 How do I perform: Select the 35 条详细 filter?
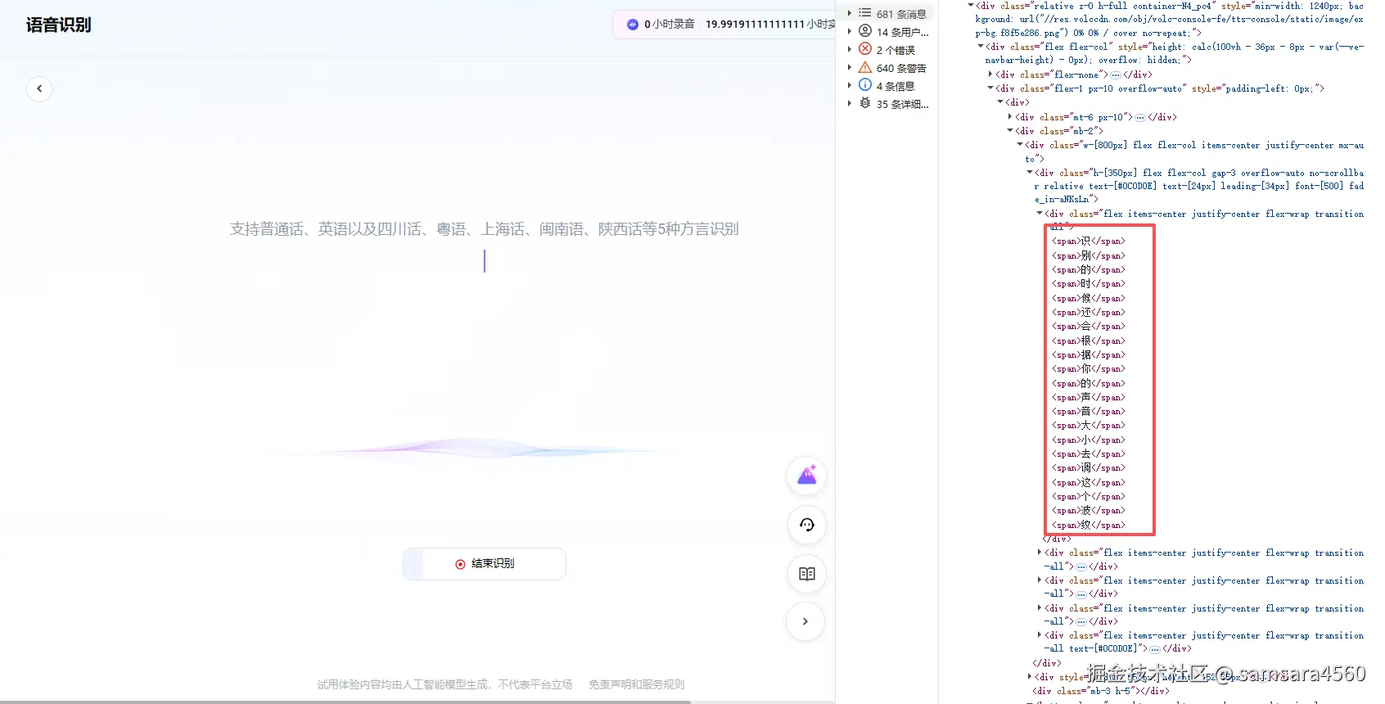coord(902,104)
